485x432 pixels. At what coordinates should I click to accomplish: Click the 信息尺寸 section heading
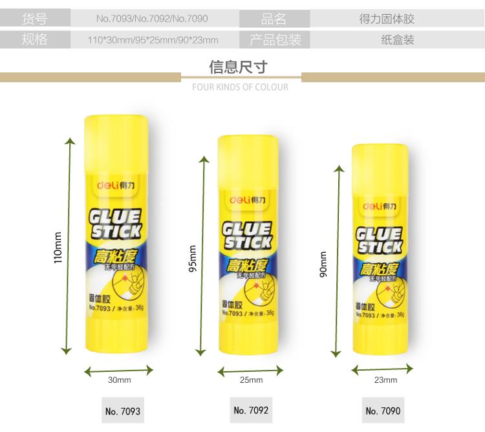[238, 67]
